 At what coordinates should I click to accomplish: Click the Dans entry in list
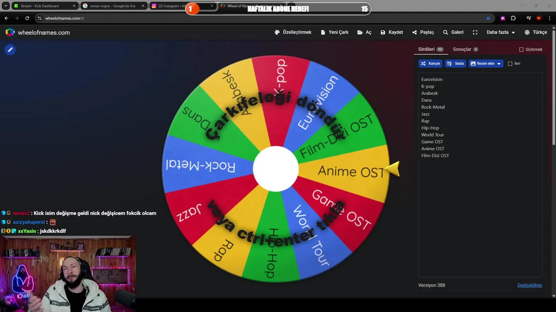tap(427, 100)
